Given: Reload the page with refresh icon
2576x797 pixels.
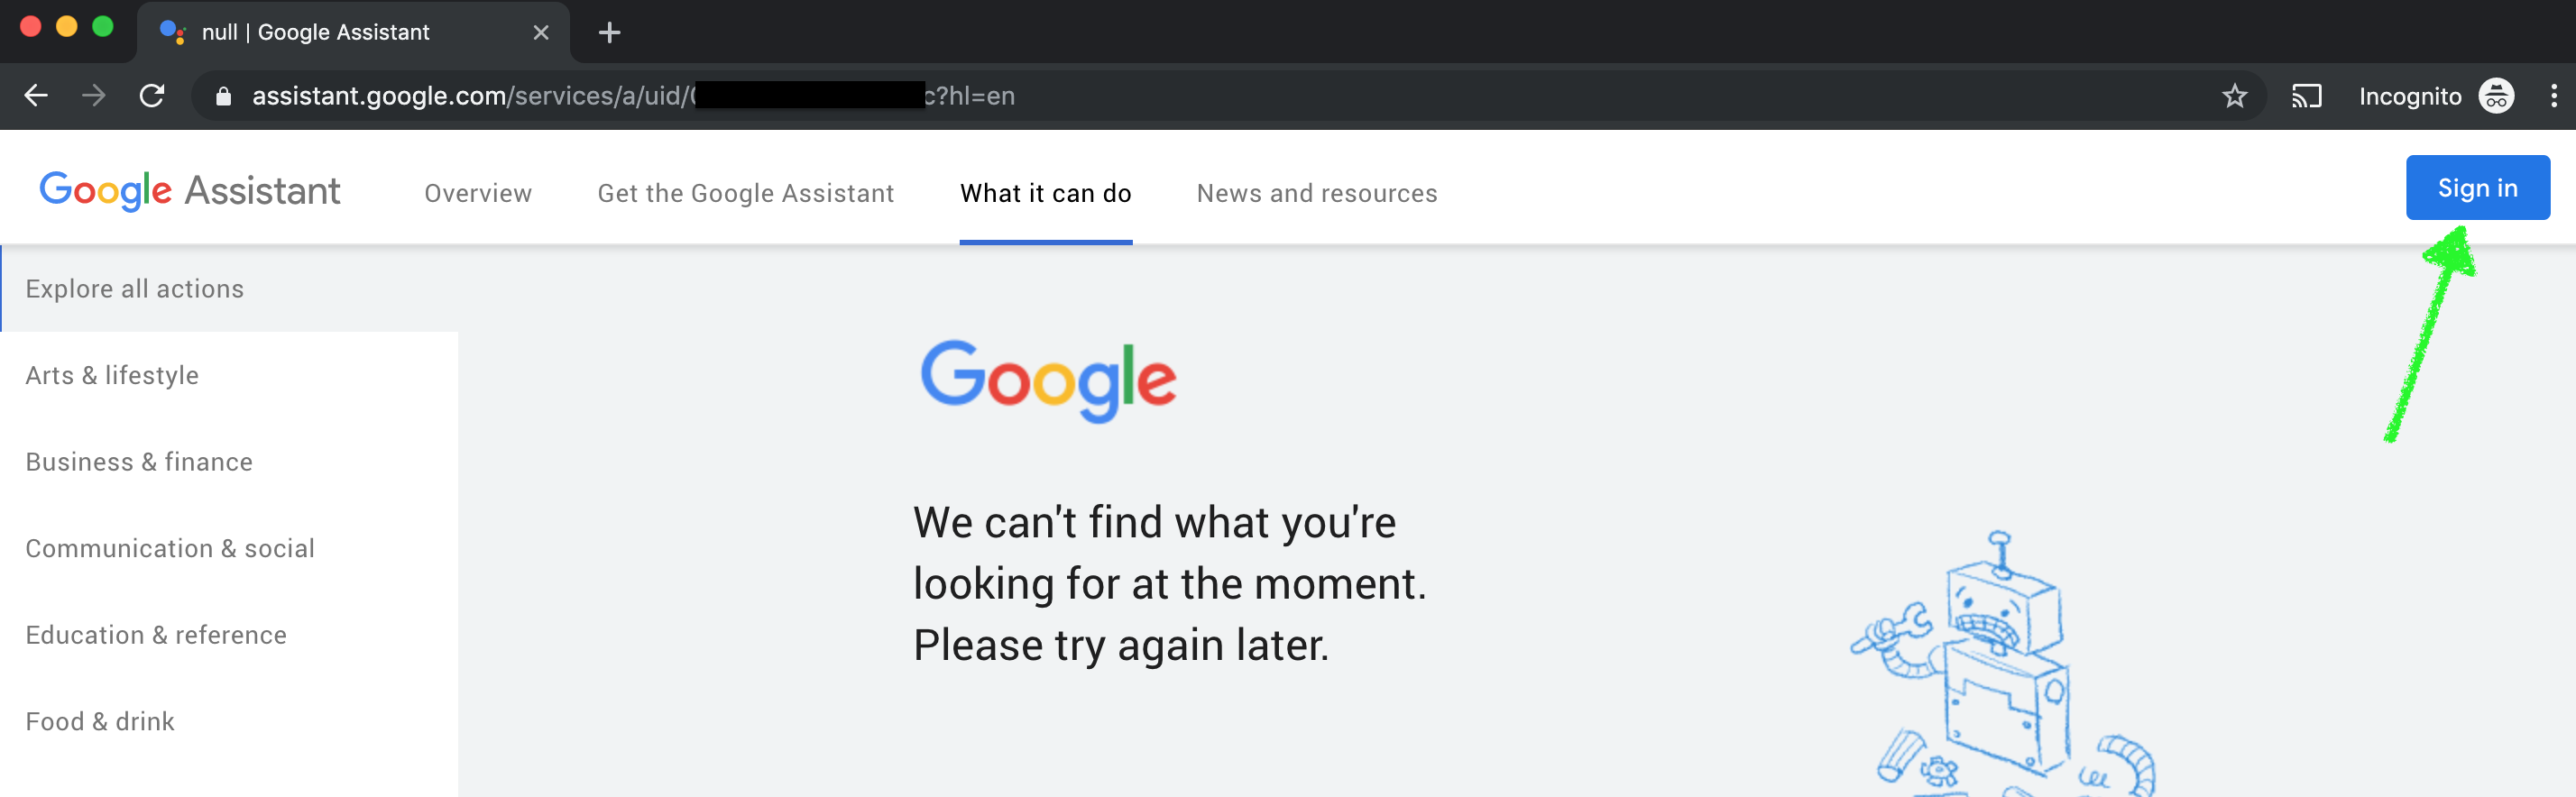Looking at the screenshot, I should tap(152, 96).
